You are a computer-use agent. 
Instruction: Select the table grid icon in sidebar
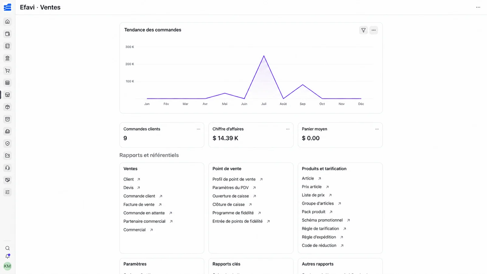(x=8, y=83)
